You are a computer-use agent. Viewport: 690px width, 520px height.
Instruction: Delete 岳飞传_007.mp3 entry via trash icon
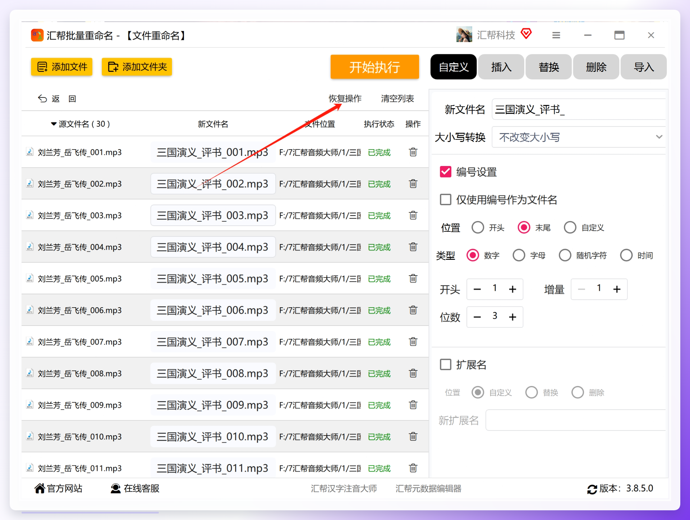413,342
